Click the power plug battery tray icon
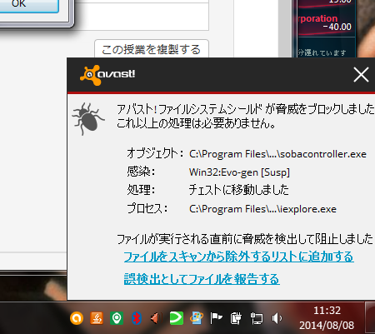 (236, 318)
